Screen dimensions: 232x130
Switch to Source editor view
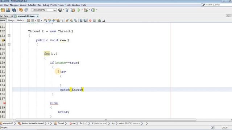pos(3,20)
